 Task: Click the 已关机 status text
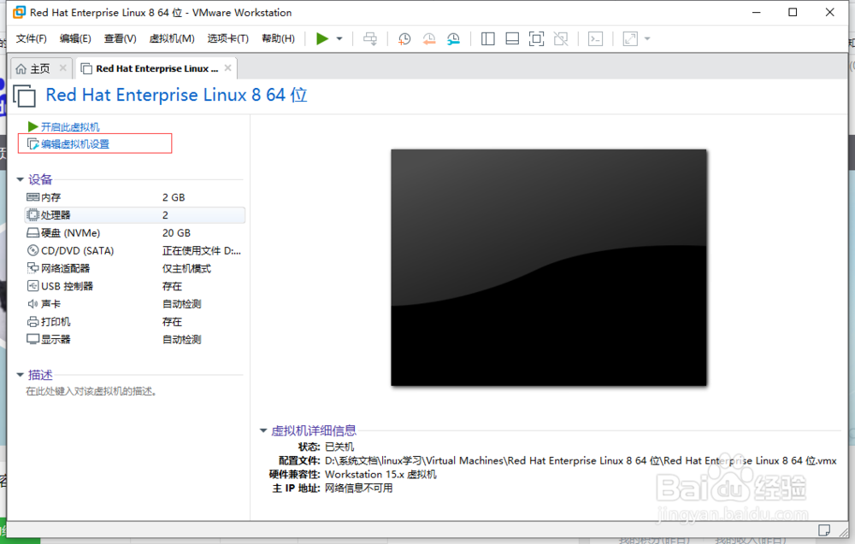(x=339, y=447)
